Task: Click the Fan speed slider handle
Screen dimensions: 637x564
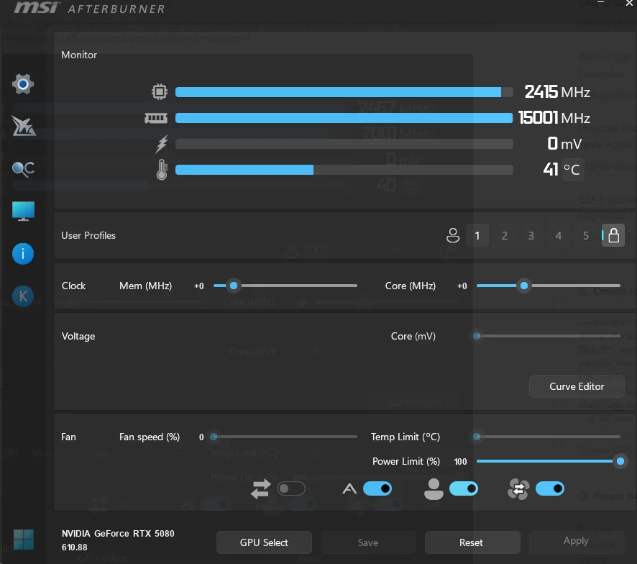Action: (x=214, y=437)
